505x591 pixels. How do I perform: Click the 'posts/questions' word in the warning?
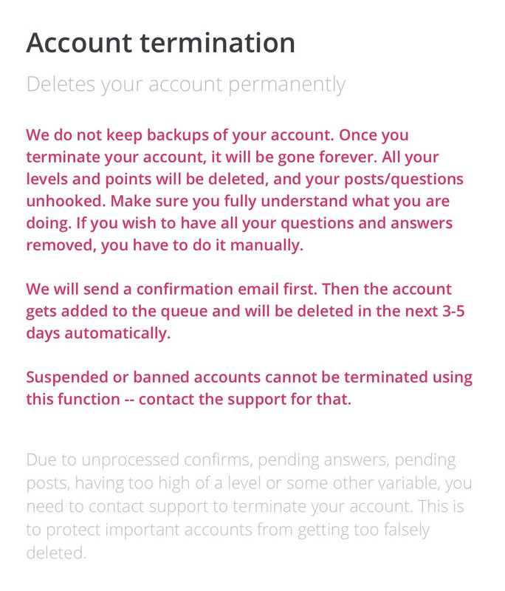tap(404, 180)
